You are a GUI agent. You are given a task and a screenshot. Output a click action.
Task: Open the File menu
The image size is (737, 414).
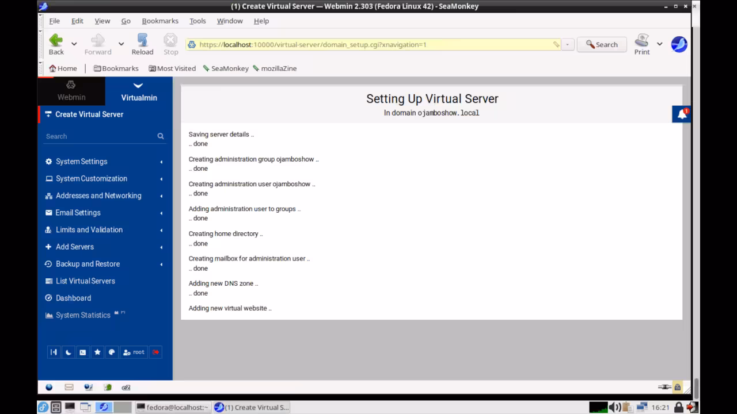pos(54,21)
